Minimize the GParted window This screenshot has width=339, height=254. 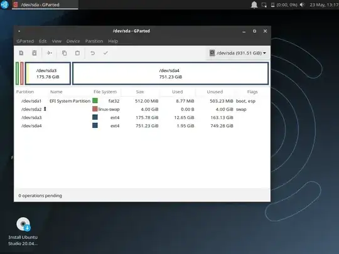(244, 31)
